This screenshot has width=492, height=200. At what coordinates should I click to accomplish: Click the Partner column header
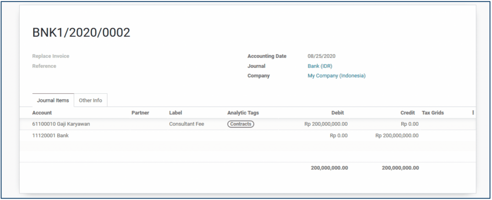(140, 113)
